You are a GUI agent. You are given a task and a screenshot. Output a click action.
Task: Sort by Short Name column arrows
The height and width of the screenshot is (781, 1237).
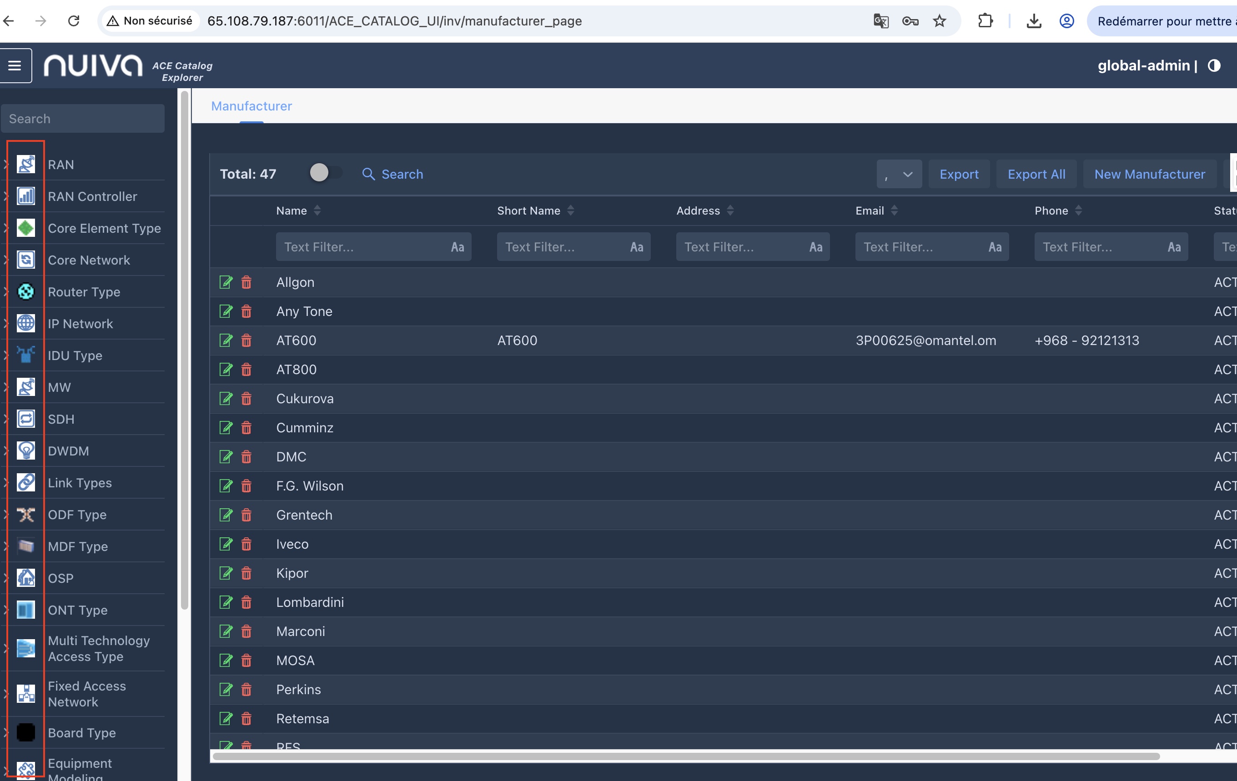coord(571,210)
